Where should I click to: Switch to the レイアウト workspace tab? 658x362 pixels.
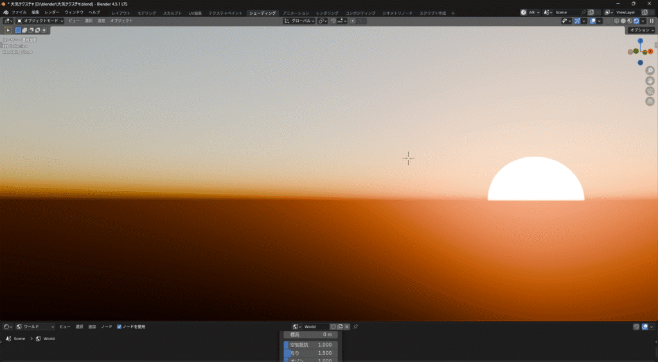click(121, 13)
